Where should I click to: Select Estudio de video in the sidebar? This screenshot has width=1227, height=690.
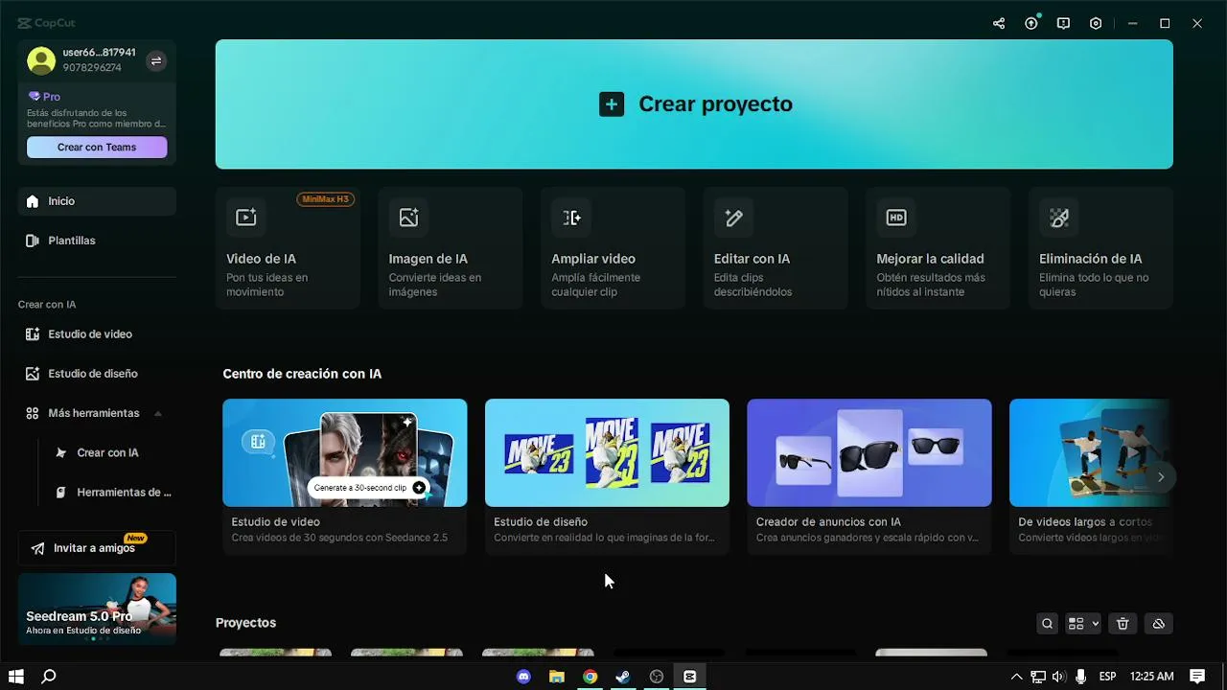click(x=97, y=334)
